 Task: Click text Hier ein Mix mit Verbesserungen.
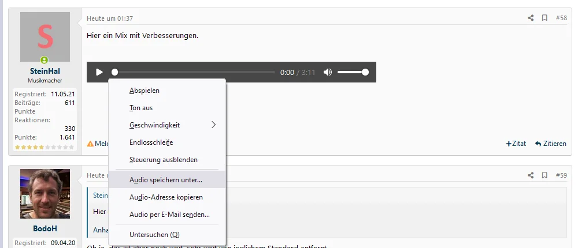pyautogui.click(x=143, y=36)
